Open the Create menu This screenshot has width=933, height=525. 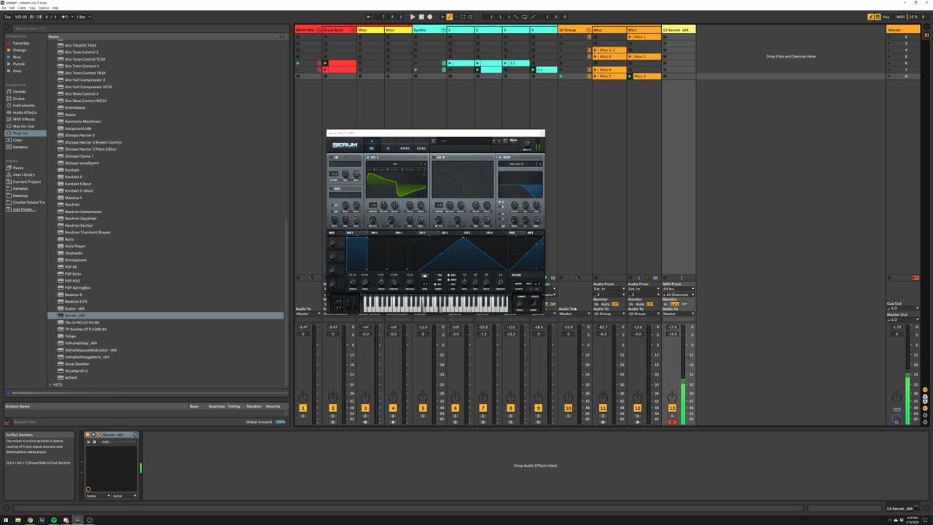(x=21, y=8)
